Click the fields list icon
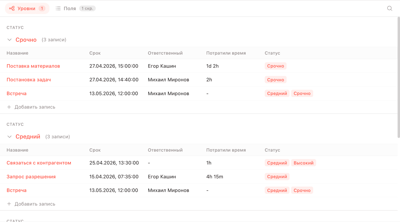This screenshot has width=400, height=222. tap(58, 8)
